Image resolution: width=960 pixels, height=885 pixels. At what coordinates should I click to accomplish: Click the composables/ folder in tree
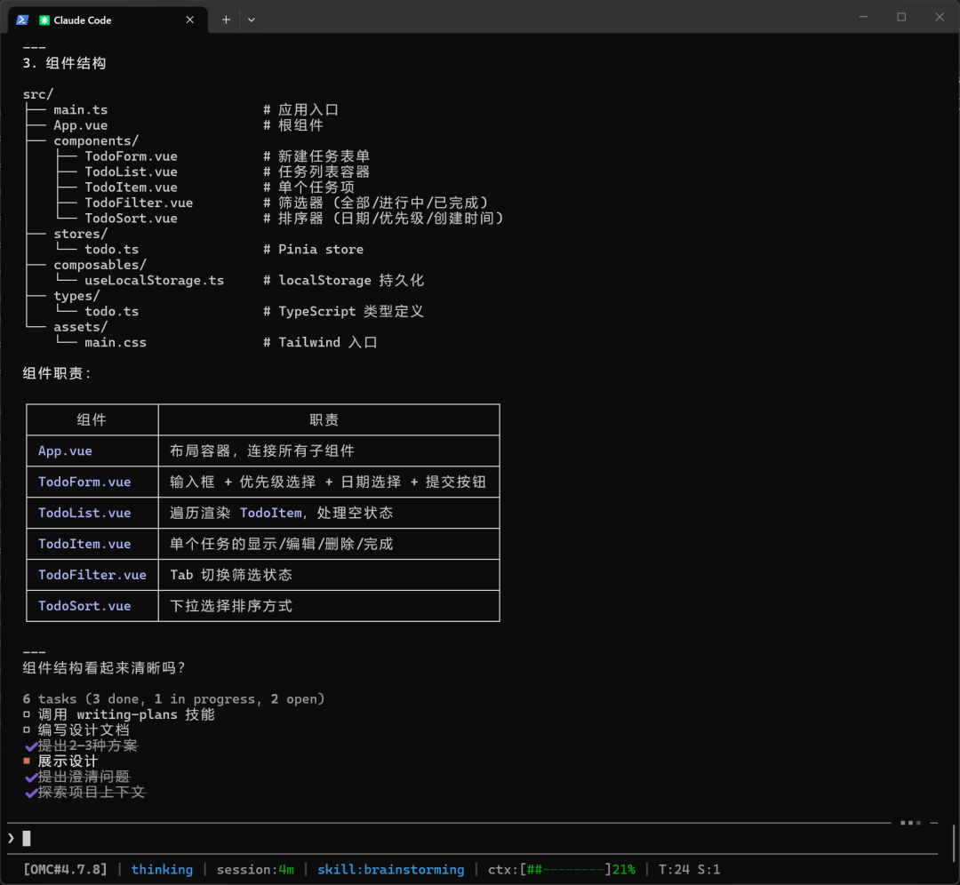click(x=100, y=265)
